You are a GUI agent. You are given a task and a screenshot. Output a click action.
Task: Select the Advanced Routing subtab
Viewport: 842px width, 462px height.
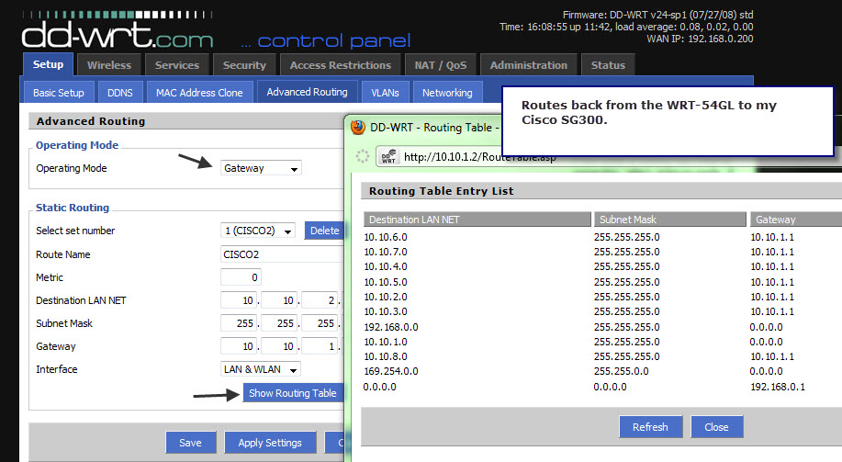pos(308,92)
